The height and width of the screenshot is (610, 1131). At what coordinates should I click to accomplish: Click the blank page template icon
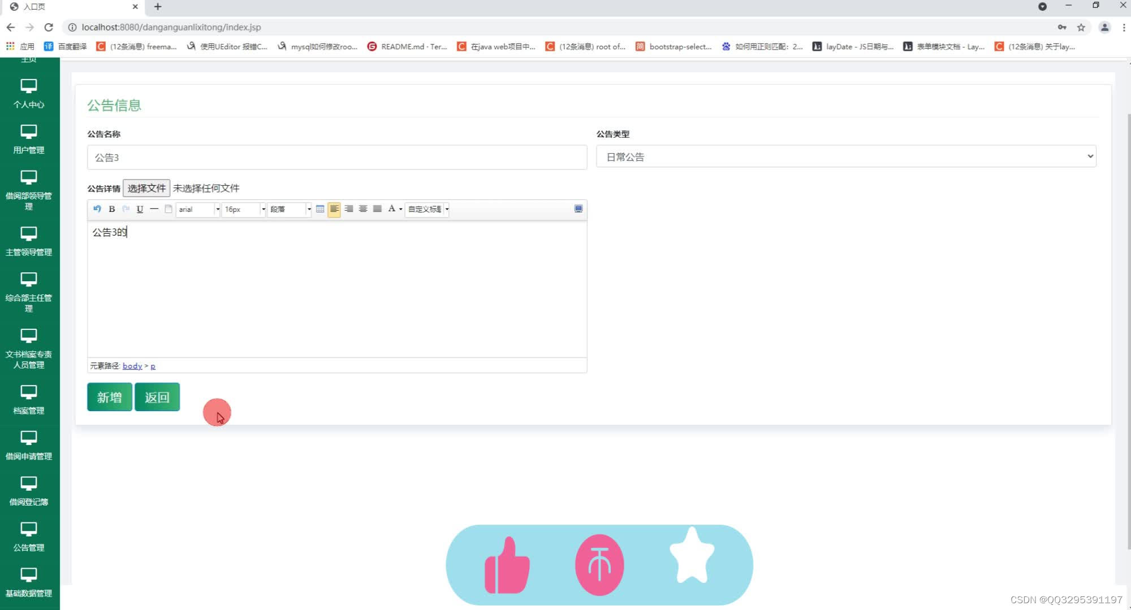168,209
